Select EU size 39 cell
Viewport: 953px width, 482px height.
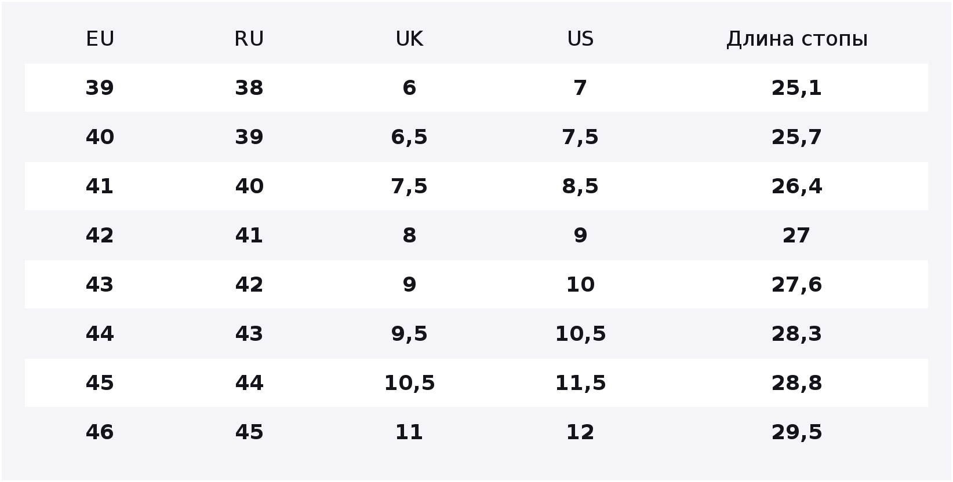tap(100, 88)
